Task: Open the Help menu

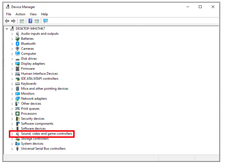Action: pos(44,14)
